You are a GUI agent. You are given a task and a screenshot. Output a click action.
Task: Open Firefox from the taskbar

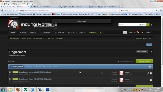18,89
